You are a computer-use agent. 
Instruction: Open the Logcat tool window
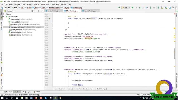pos(27,92)
